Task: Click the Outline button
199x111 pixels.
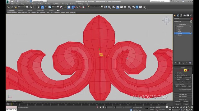Action: (x=186, y=102)
